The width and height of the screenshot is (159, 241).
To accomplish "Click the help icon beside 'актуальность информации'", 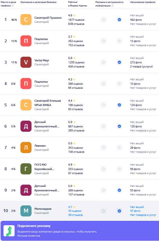I will pyautogui.click(x=113, y=6).
